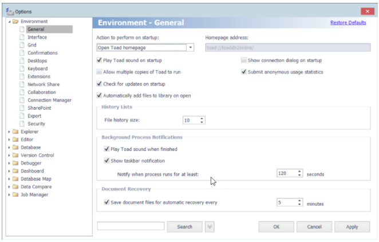Viewport: 379px width, 242px height.
Task: Click the page icon beside Interface
Action: tap(22, 37)
